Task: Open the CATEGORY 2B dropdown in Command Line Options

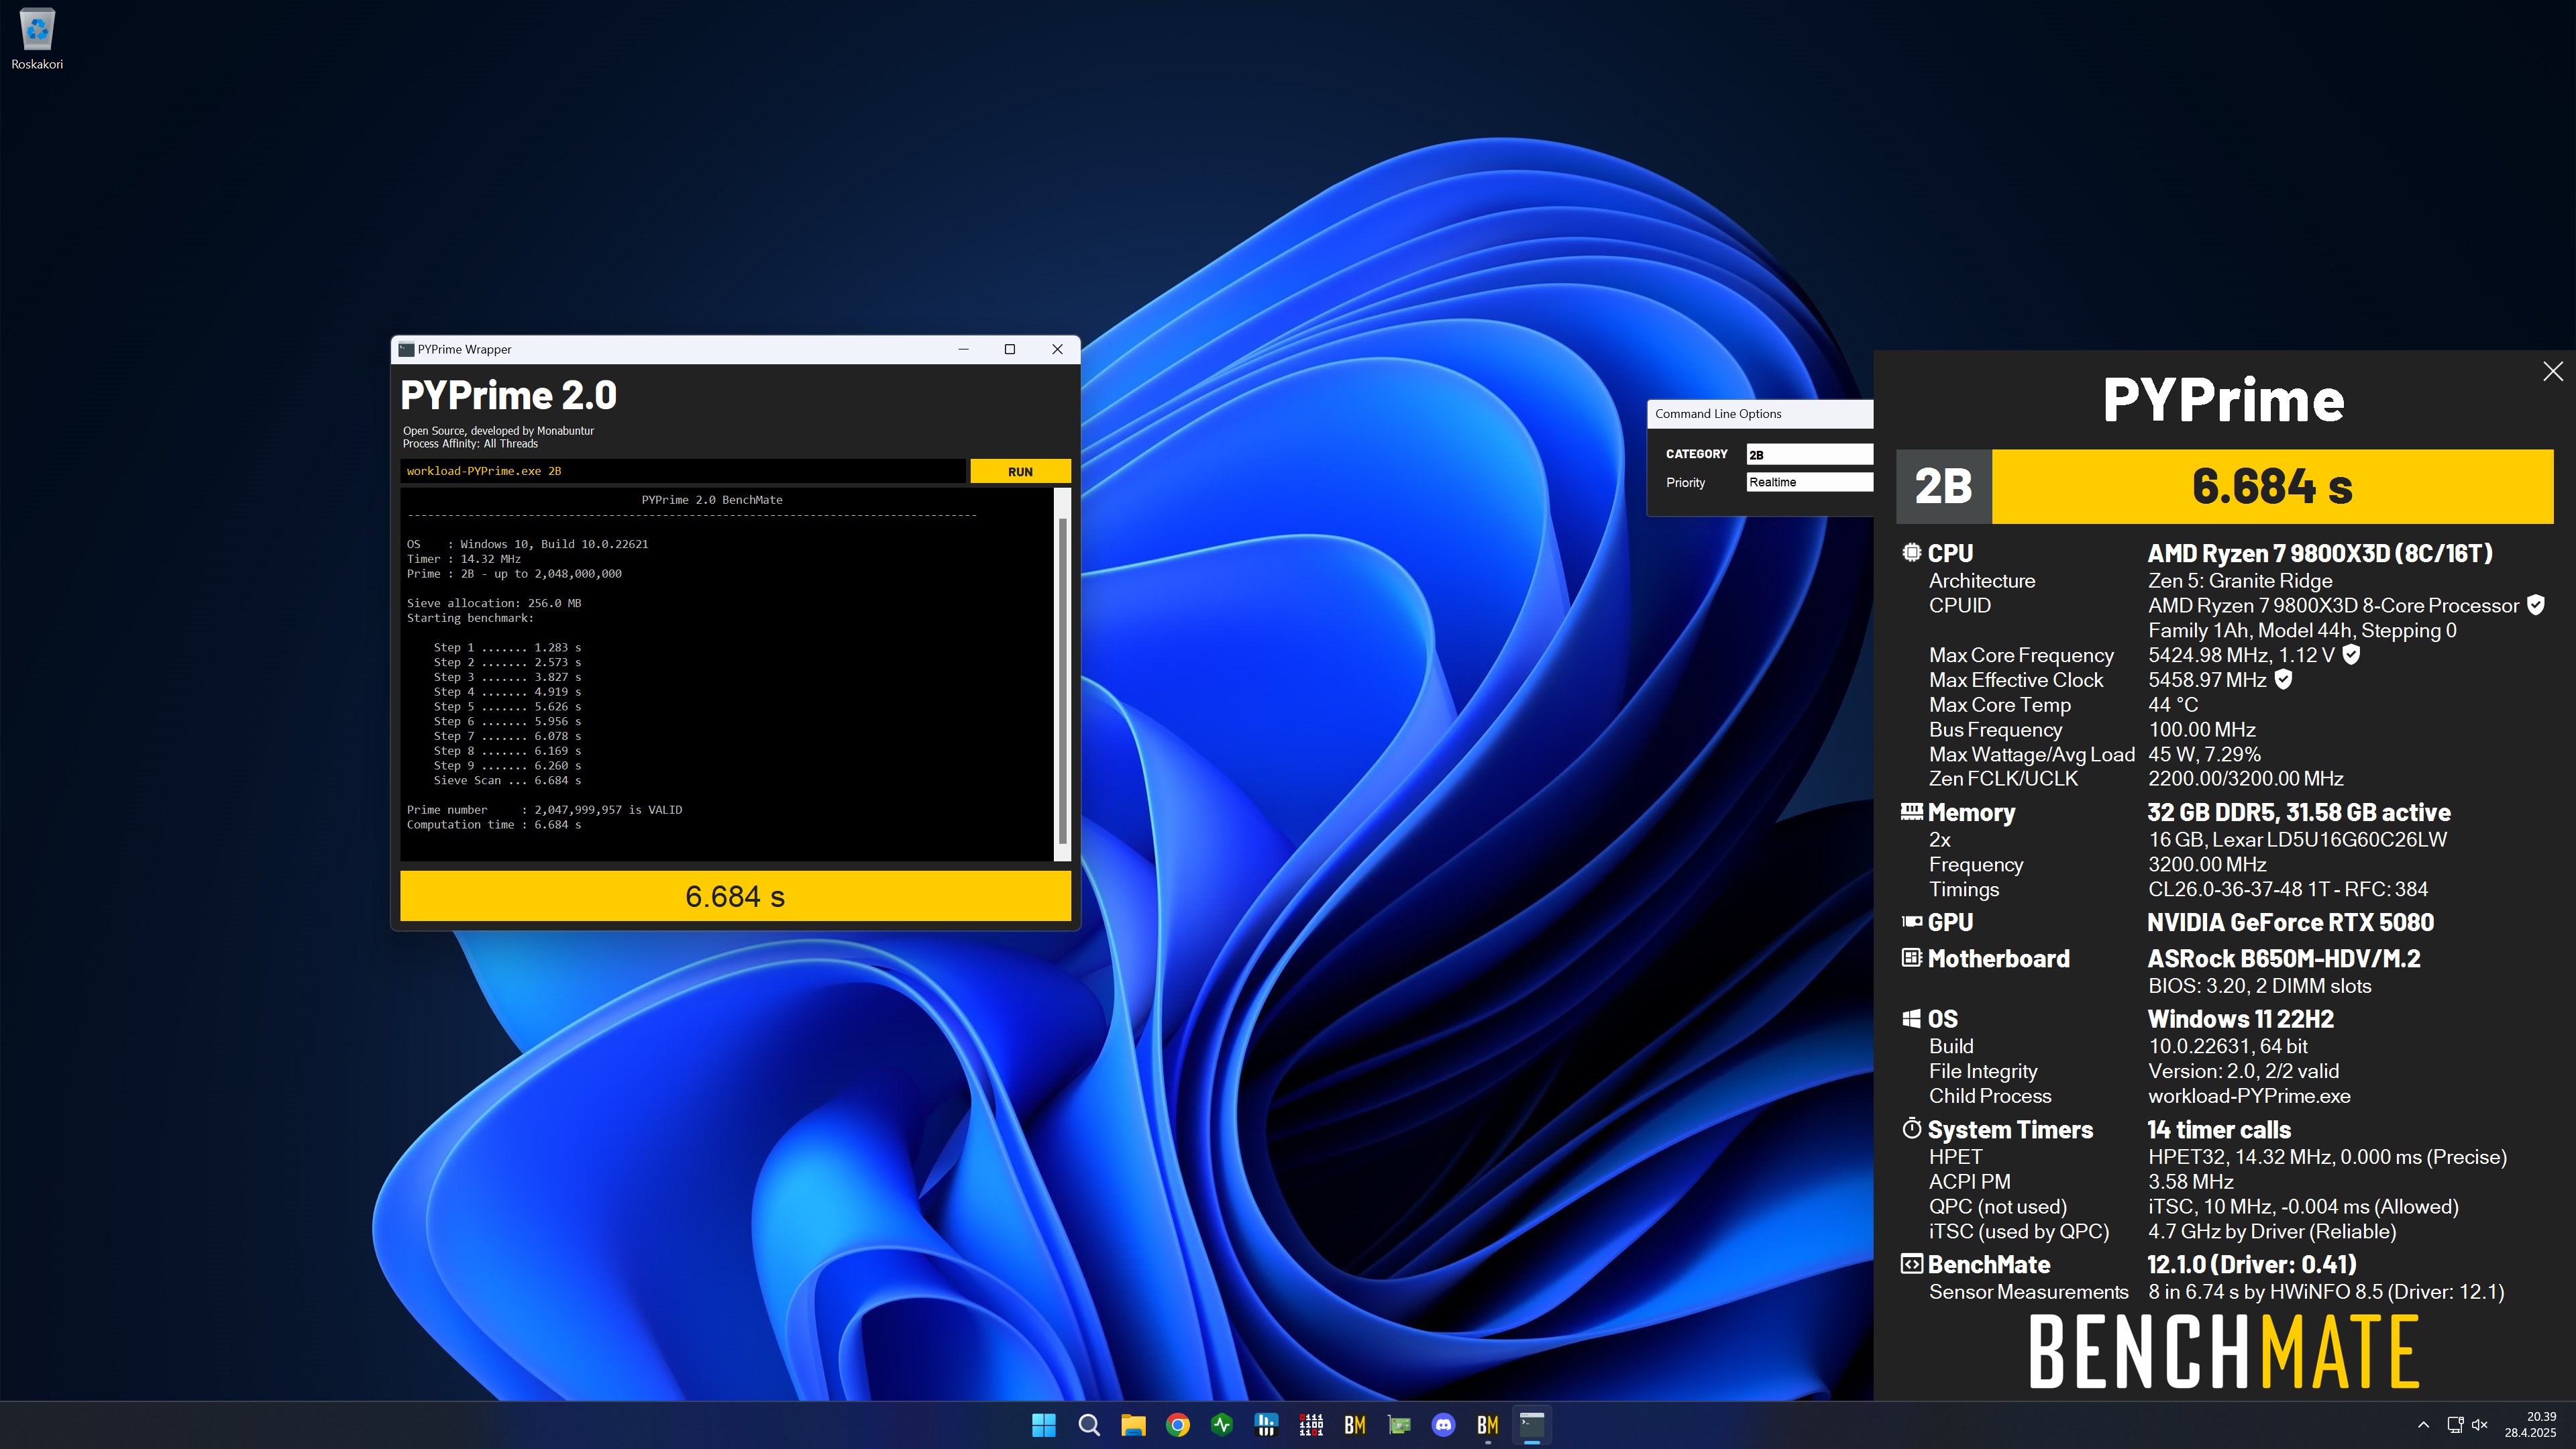Action: click(x=1809, y=454)
